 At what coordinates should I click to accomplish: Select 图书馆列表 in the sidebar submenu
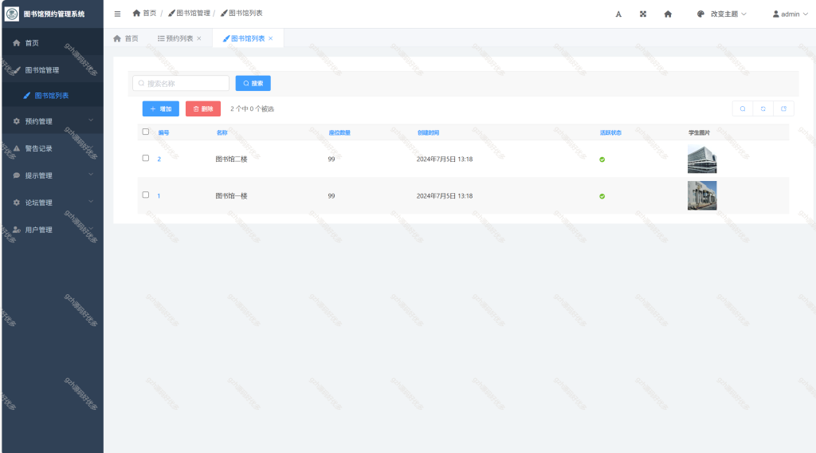52,96
